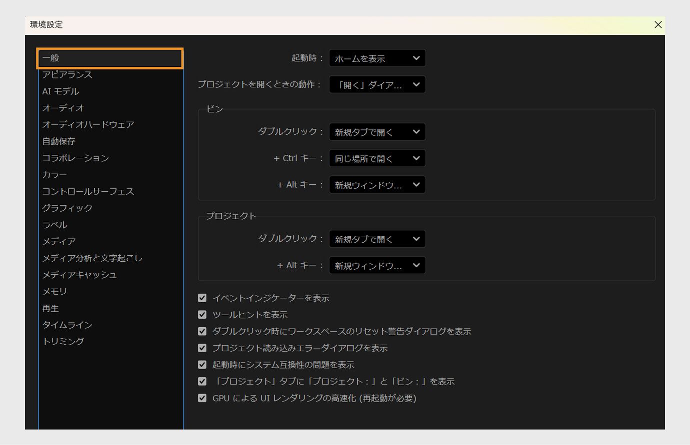The height and width of the screenshot is (445, 690).
Task: Open the プロジェクトを開くときの動作 dropdown
Action: coord(377,84)
